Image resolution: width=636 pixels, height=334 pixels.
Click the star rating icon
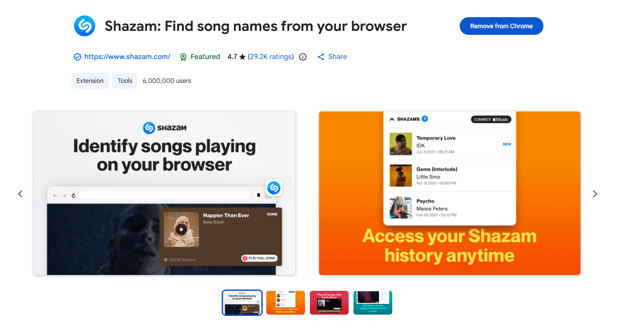pyautogui.click(x=242, y=57)
